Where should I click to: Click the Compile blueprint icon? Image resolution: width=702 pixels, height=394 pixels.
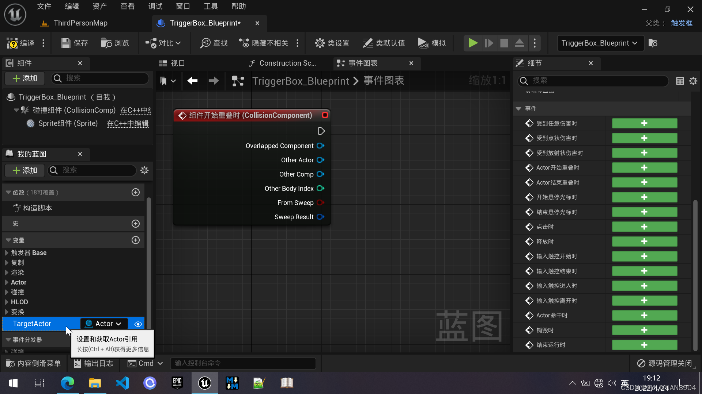12,43
